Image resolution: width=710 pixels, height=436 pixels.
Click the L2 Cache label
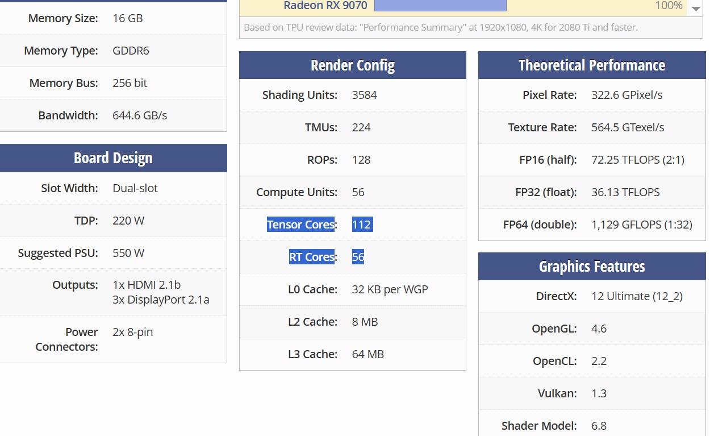pyautogui.click(x=312, y=322)
